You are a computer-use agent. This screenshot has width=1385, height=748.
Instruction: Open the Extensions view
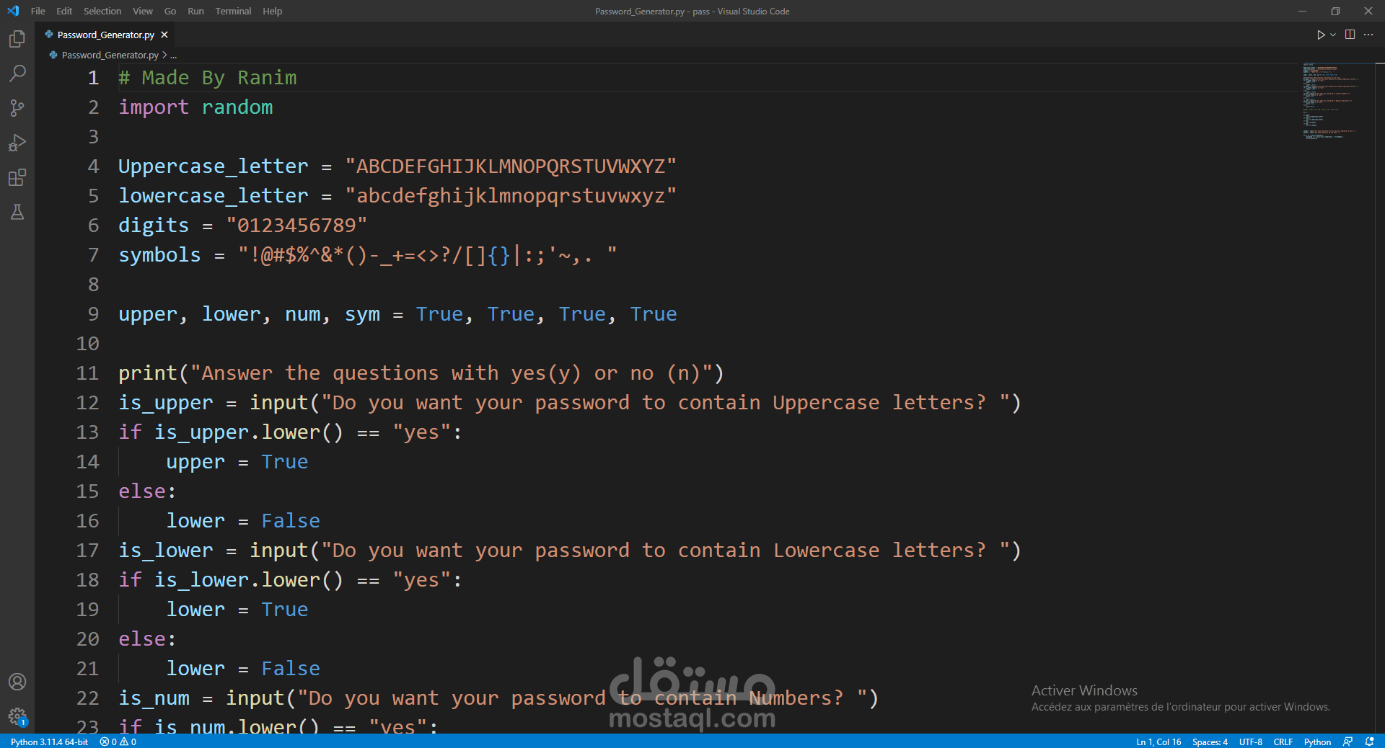pos(17,177)
